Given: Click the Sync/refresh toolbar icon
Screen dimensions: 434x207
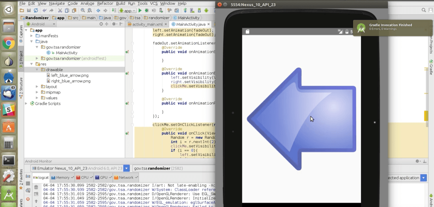Looking at the screenshot, I should [x=36, y=11].
